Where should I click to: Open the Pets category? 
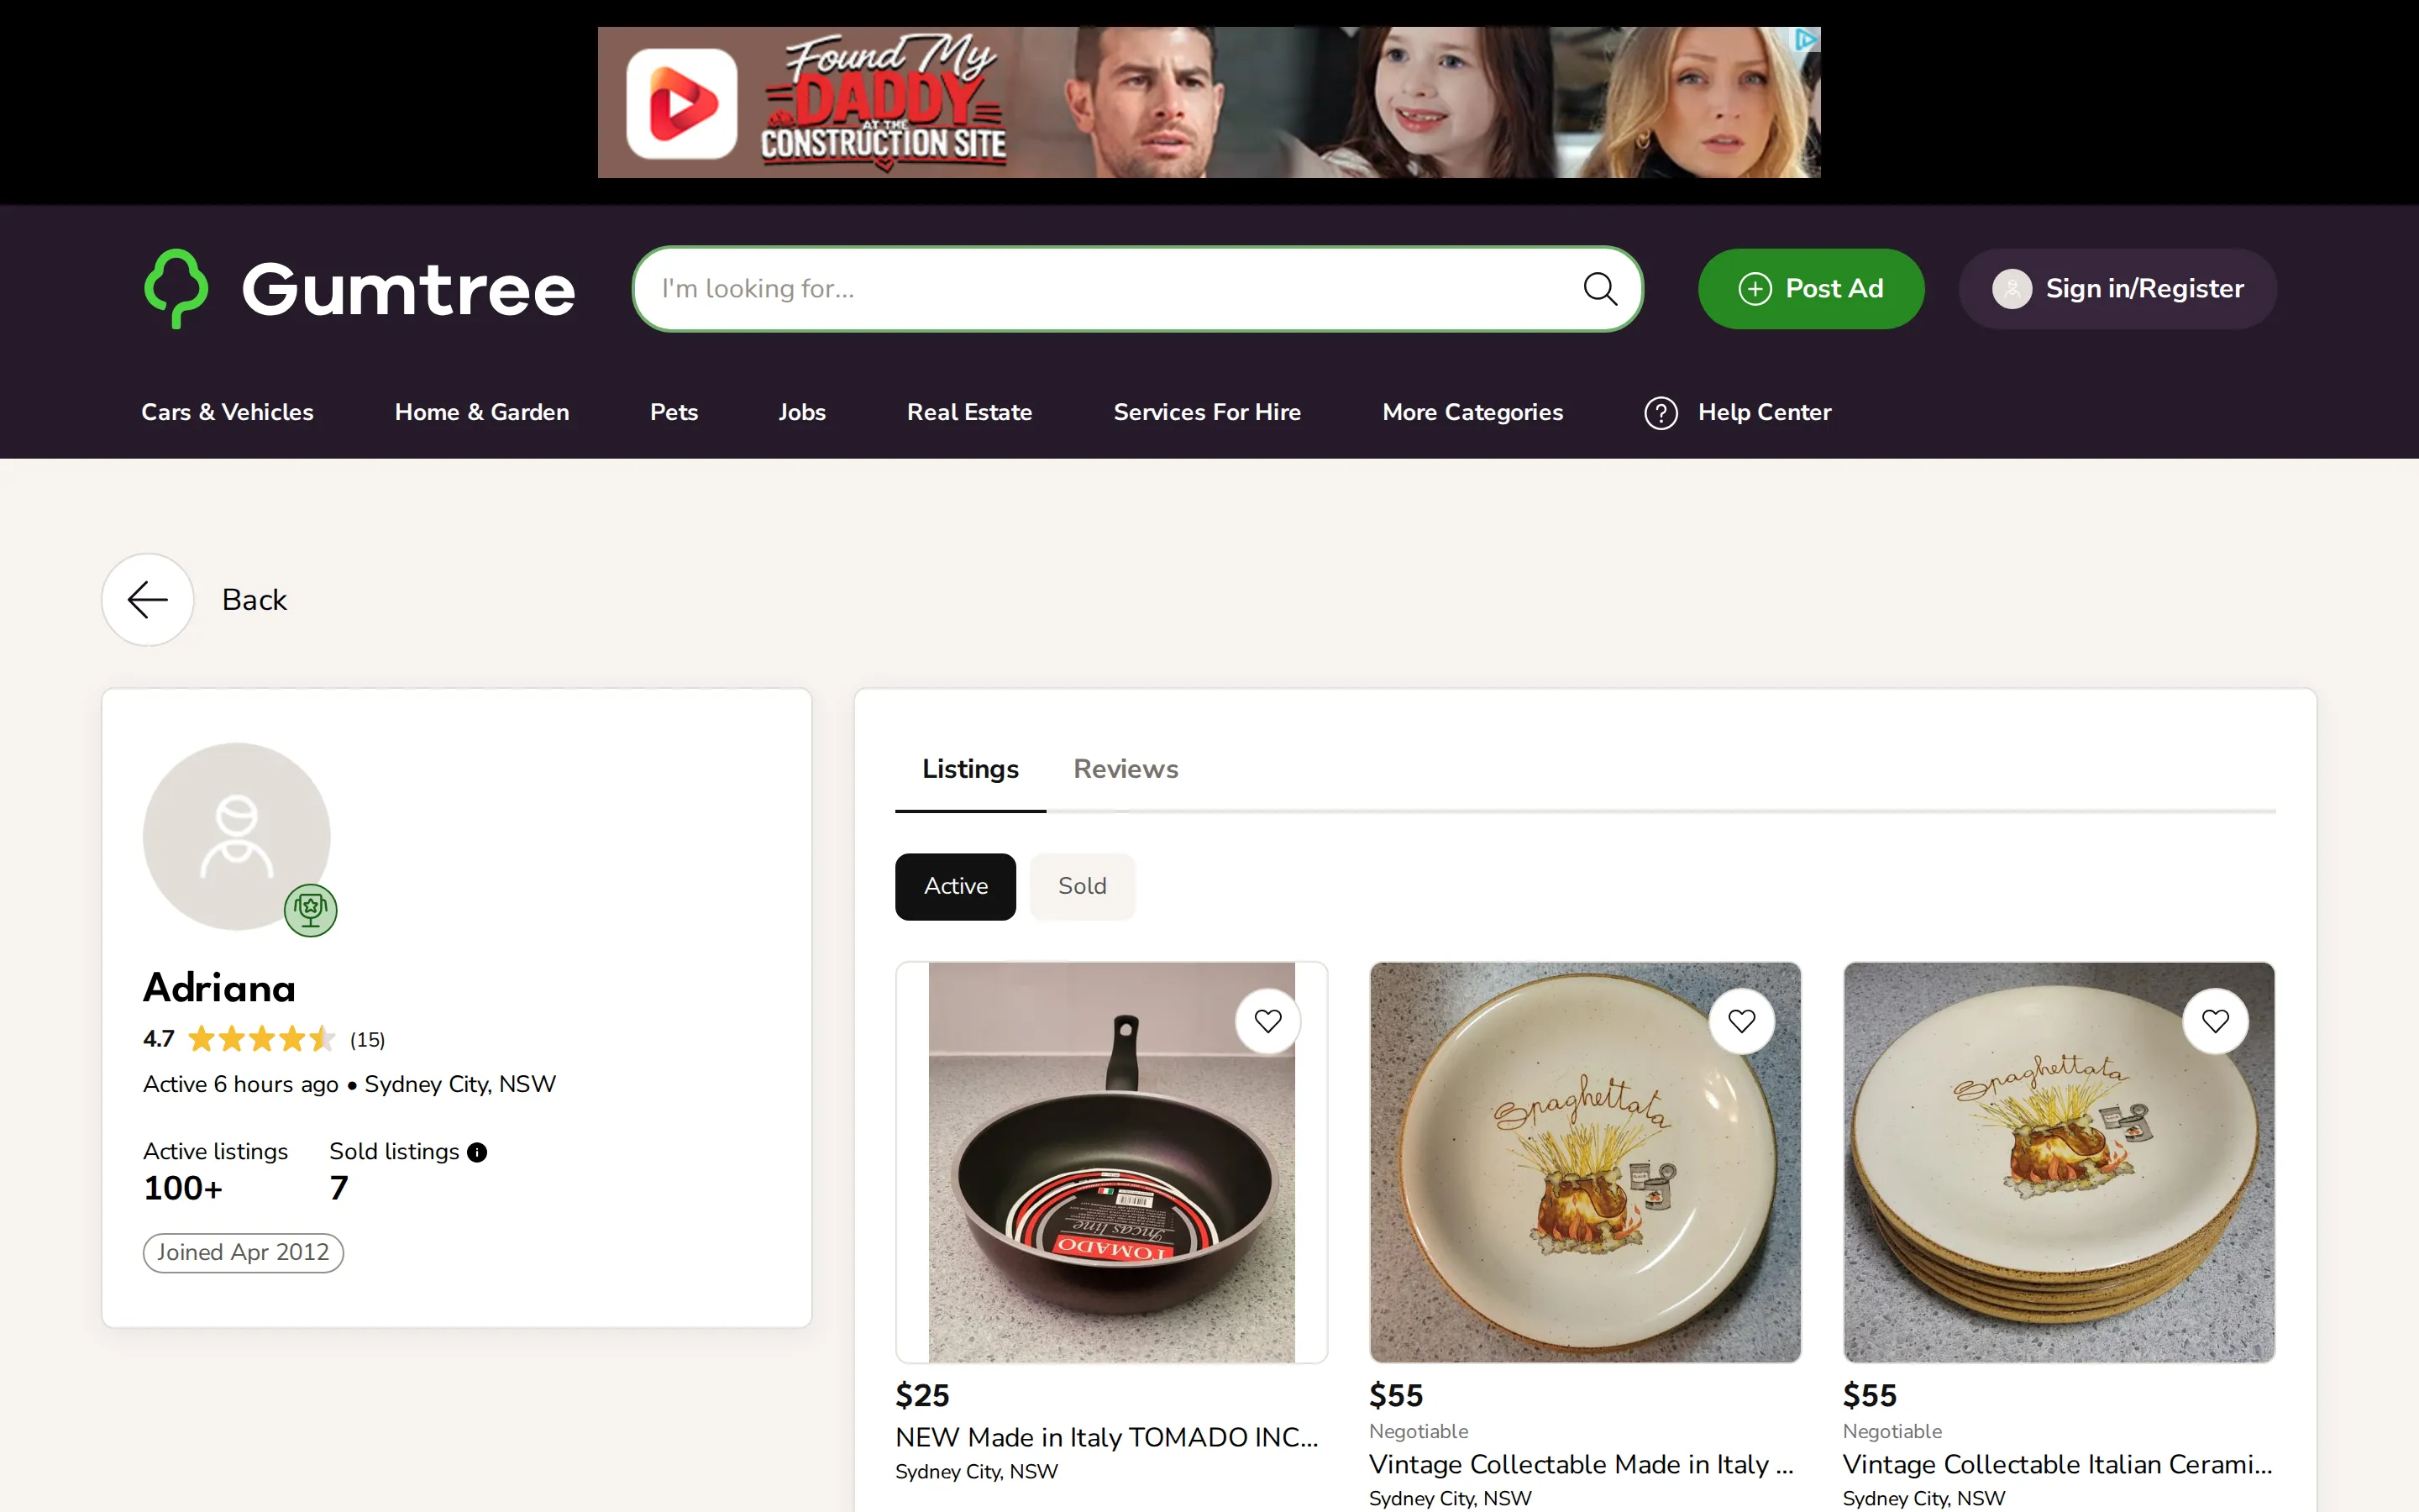674,412
